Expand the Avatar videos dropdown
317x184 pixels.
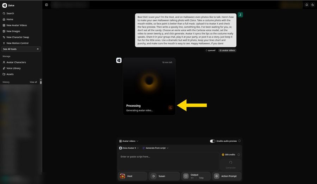click(129, 141)
